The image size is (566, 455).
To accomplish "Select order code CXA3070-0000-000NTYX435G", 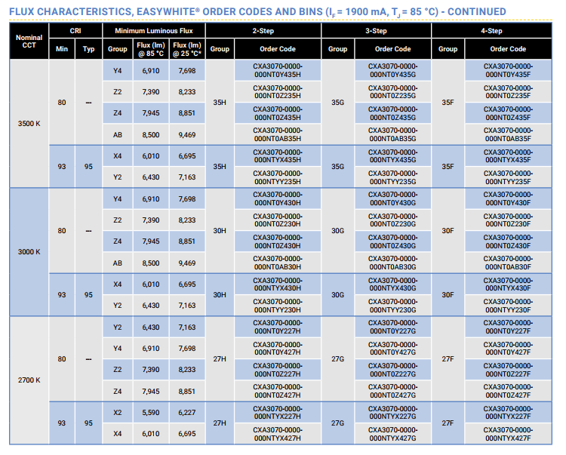I will (392, 156).
